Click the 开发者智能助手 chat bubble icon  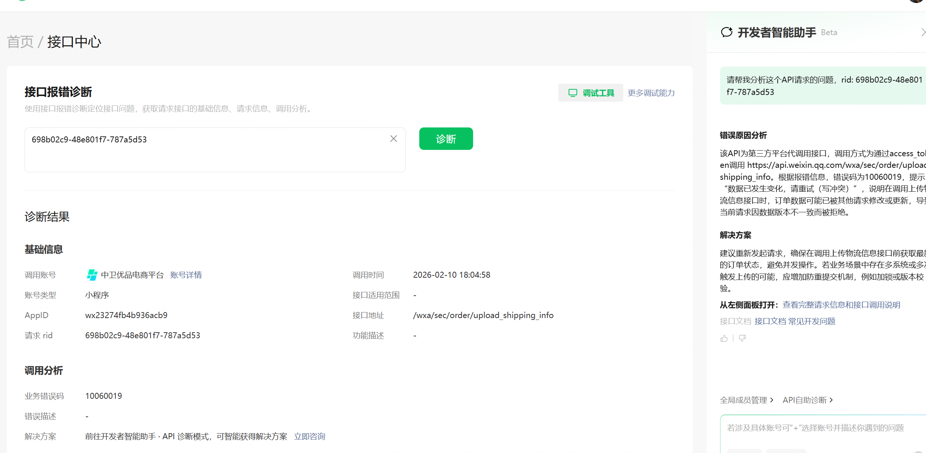click(x=727, y=33)
